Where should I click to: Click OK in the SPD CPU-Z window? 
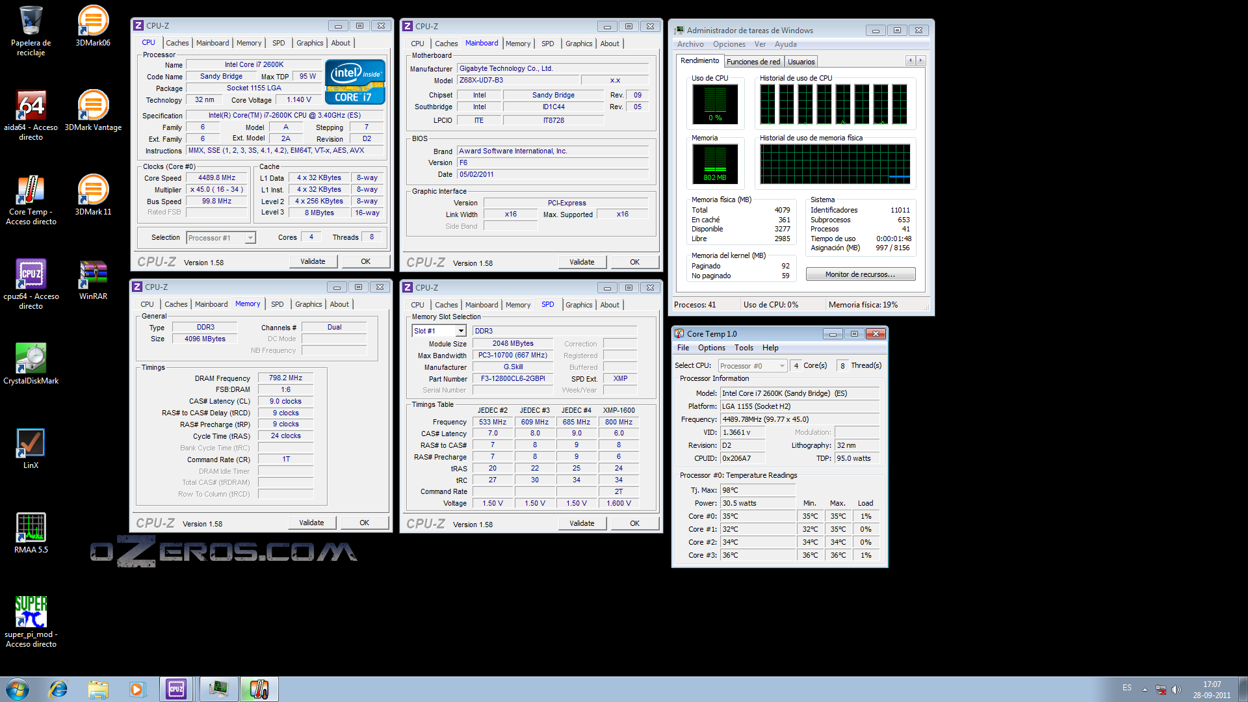(634, 523)
